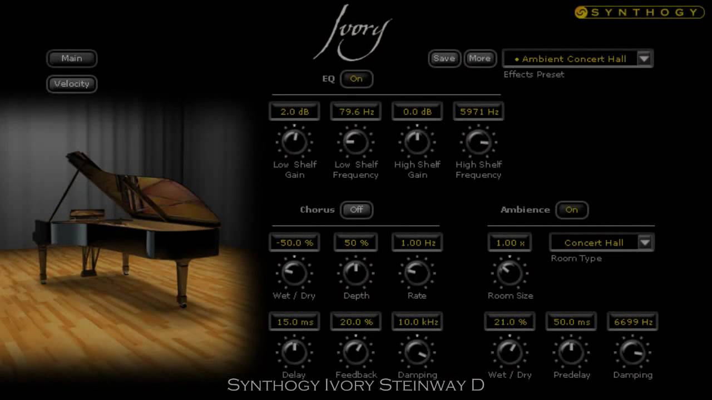The image size is (712, 400).
Task: Toggle the EQ On switch
Action: [x=356, y=79]
